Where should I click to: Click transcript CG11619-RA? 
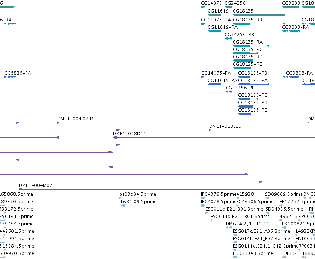[x=214, y=31]
